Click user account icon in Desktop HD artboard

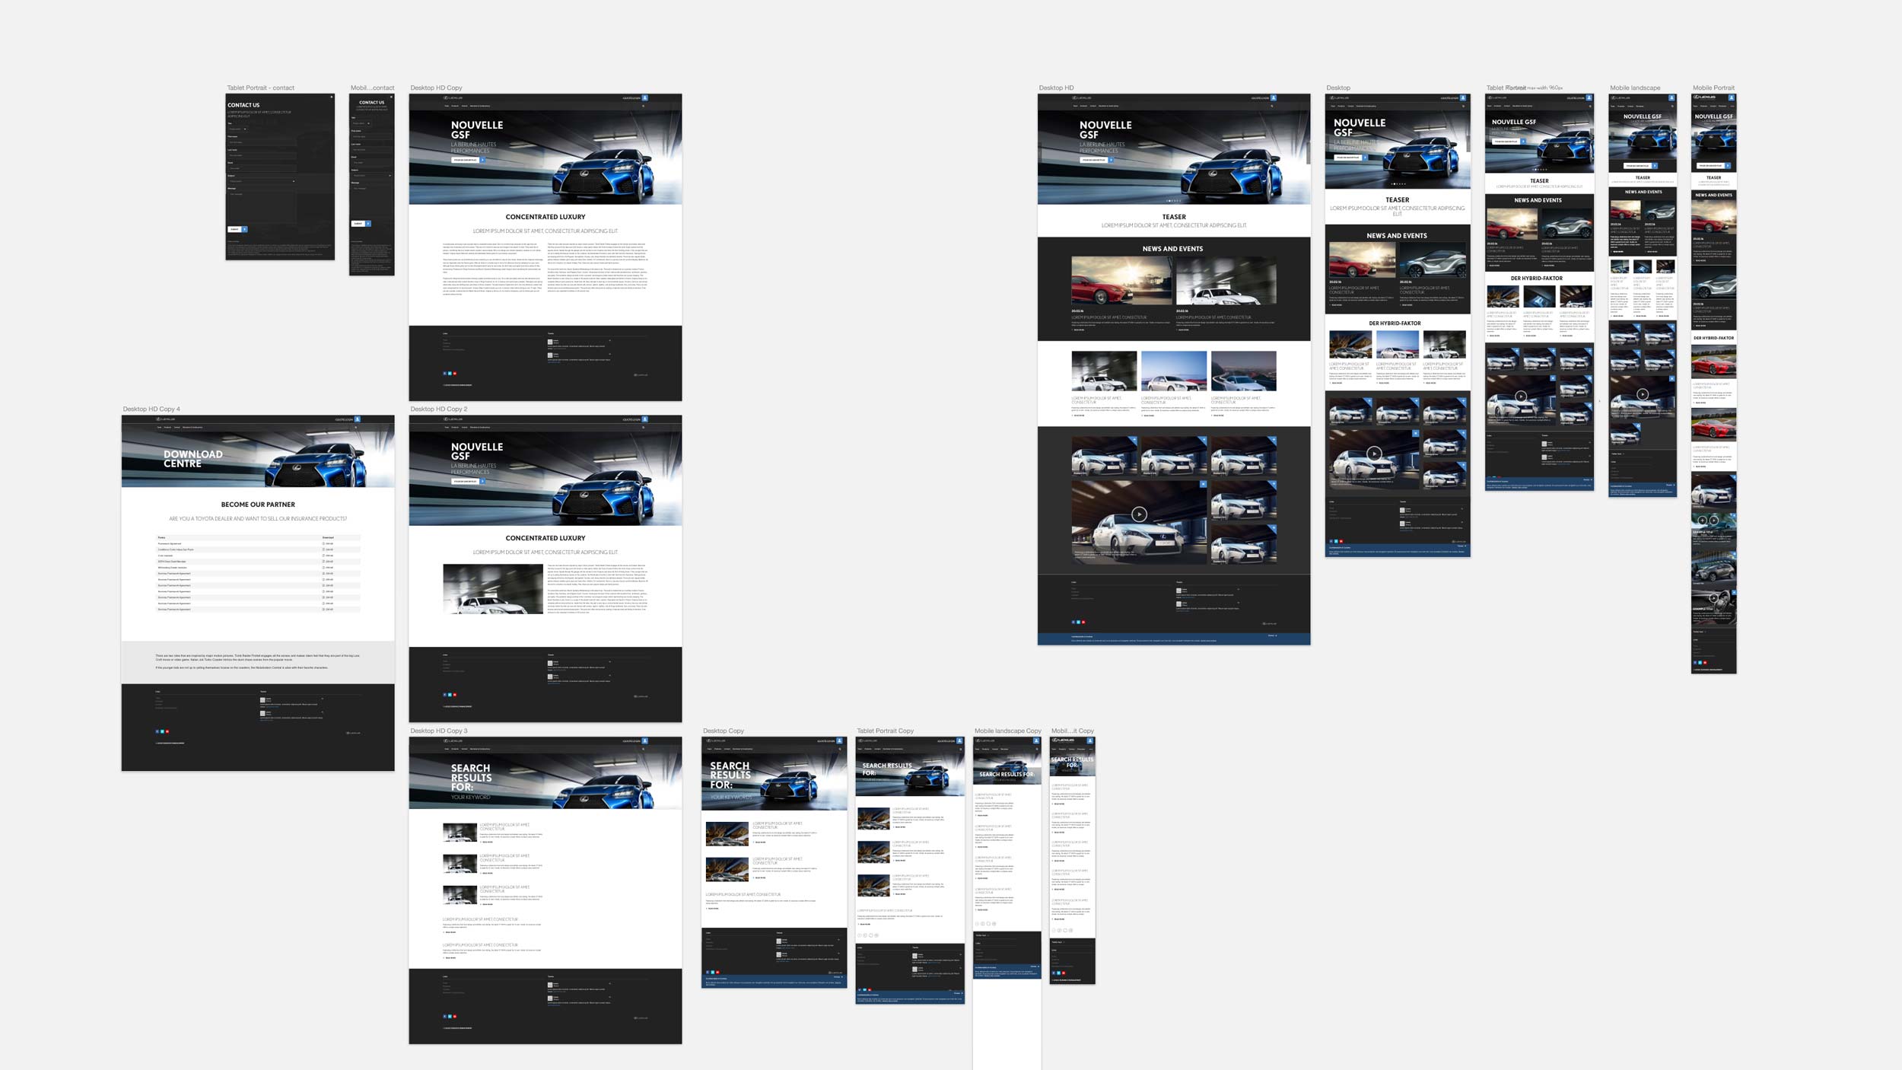pyautogui.click(x=1273, y=98)
